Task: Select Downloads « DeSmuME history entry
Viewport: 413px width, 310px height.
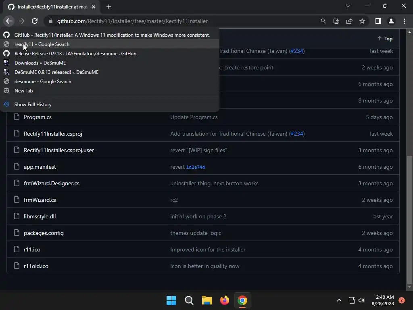Action: [110, 63]
